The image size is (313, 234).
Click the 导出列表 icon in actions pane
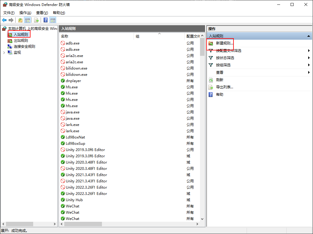tap(211, 87)
